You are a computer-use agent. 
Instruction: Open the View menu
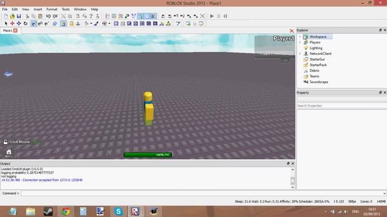[25, 10]
